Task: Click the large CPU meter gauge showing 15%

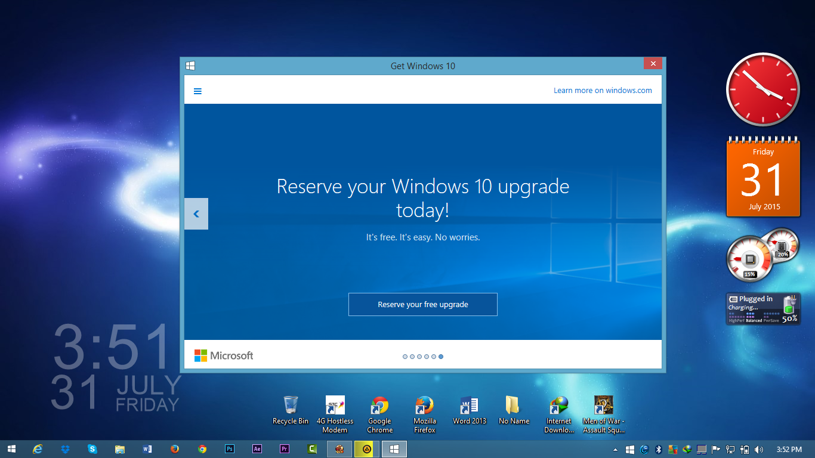Action: click(x=750, y=259)
